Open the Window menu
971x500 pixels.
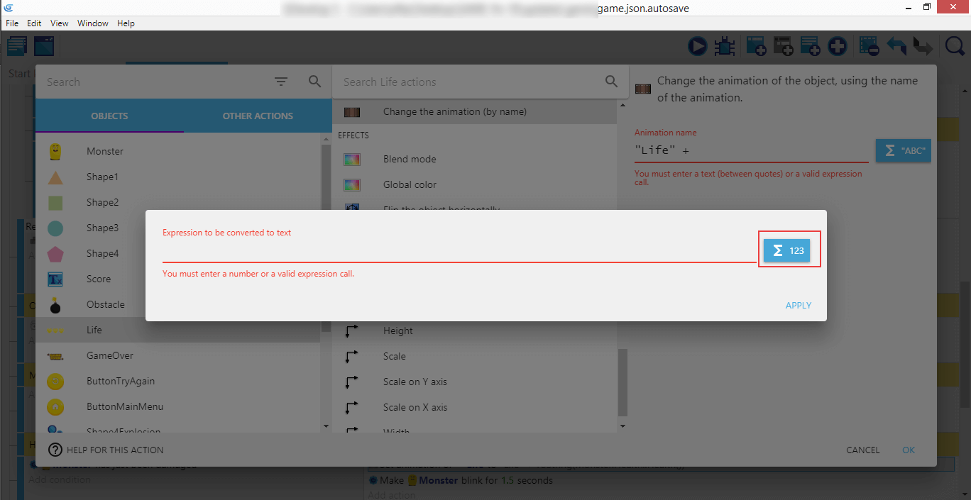93,23
